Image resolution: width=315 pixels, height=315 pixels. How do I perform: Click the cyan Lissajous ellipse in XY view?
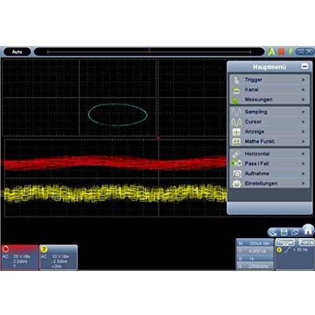point(118,115)
